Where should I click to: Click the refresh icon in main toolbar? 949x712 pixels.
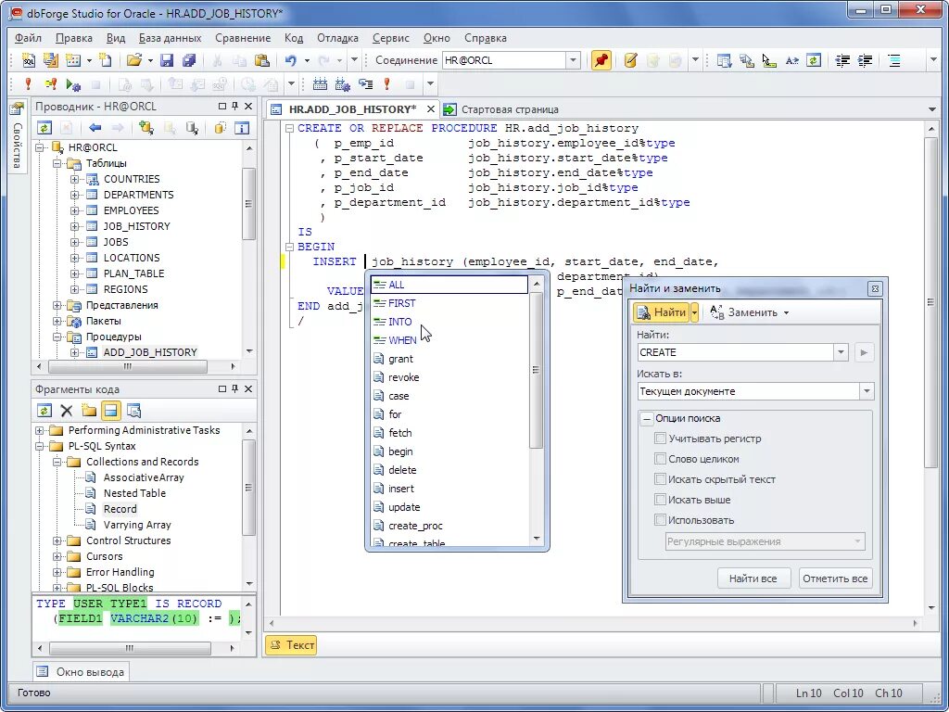click(x=815, y=60)
